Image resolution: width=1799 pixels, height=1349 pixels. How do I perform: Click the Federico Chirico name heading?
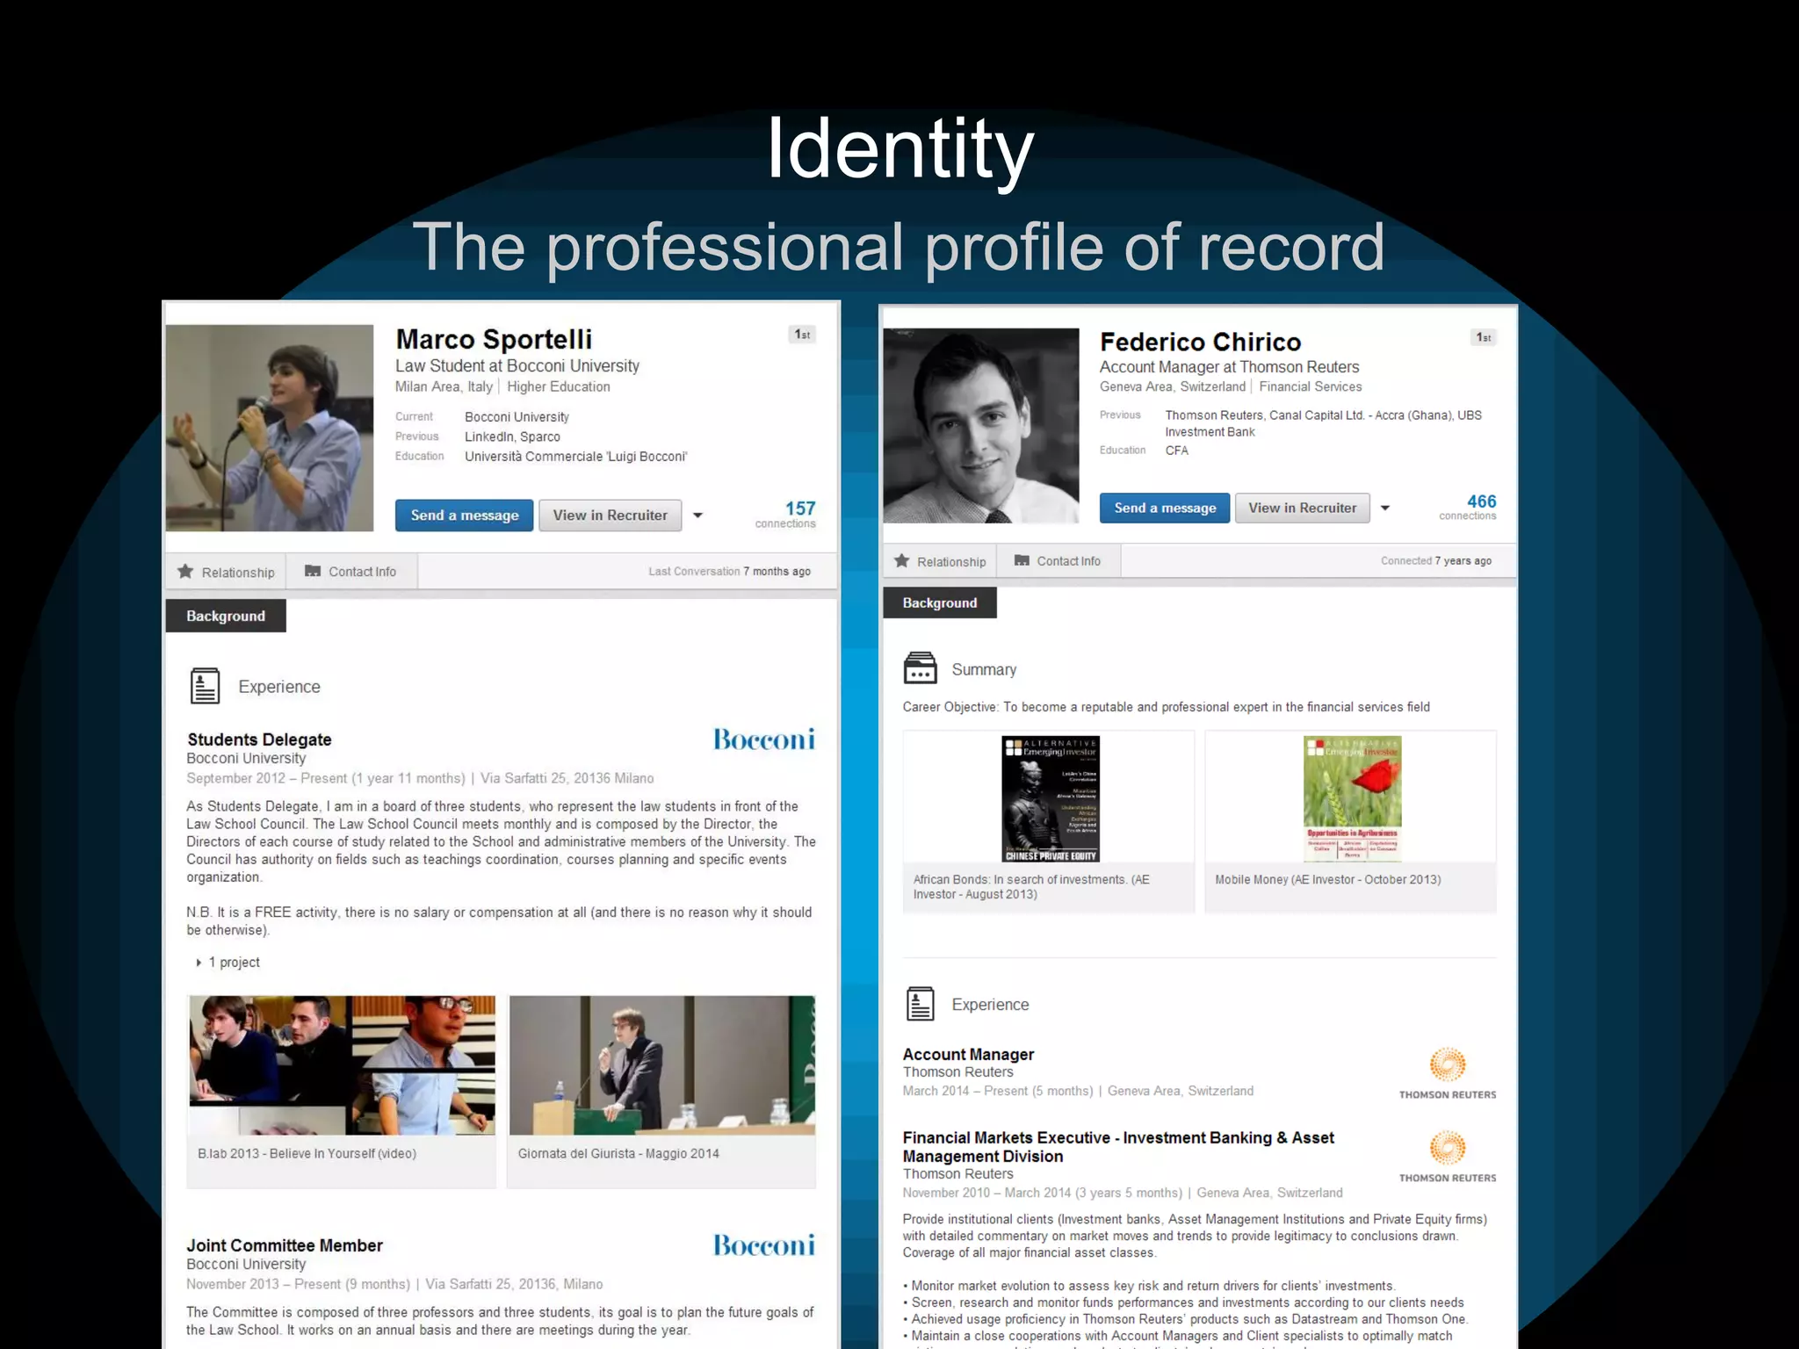[x=1200, y=342]
